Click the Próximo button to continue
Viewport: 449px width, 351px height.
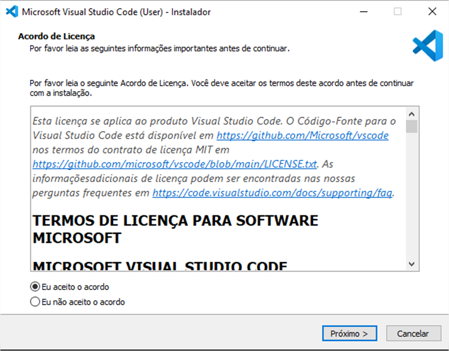349,333
